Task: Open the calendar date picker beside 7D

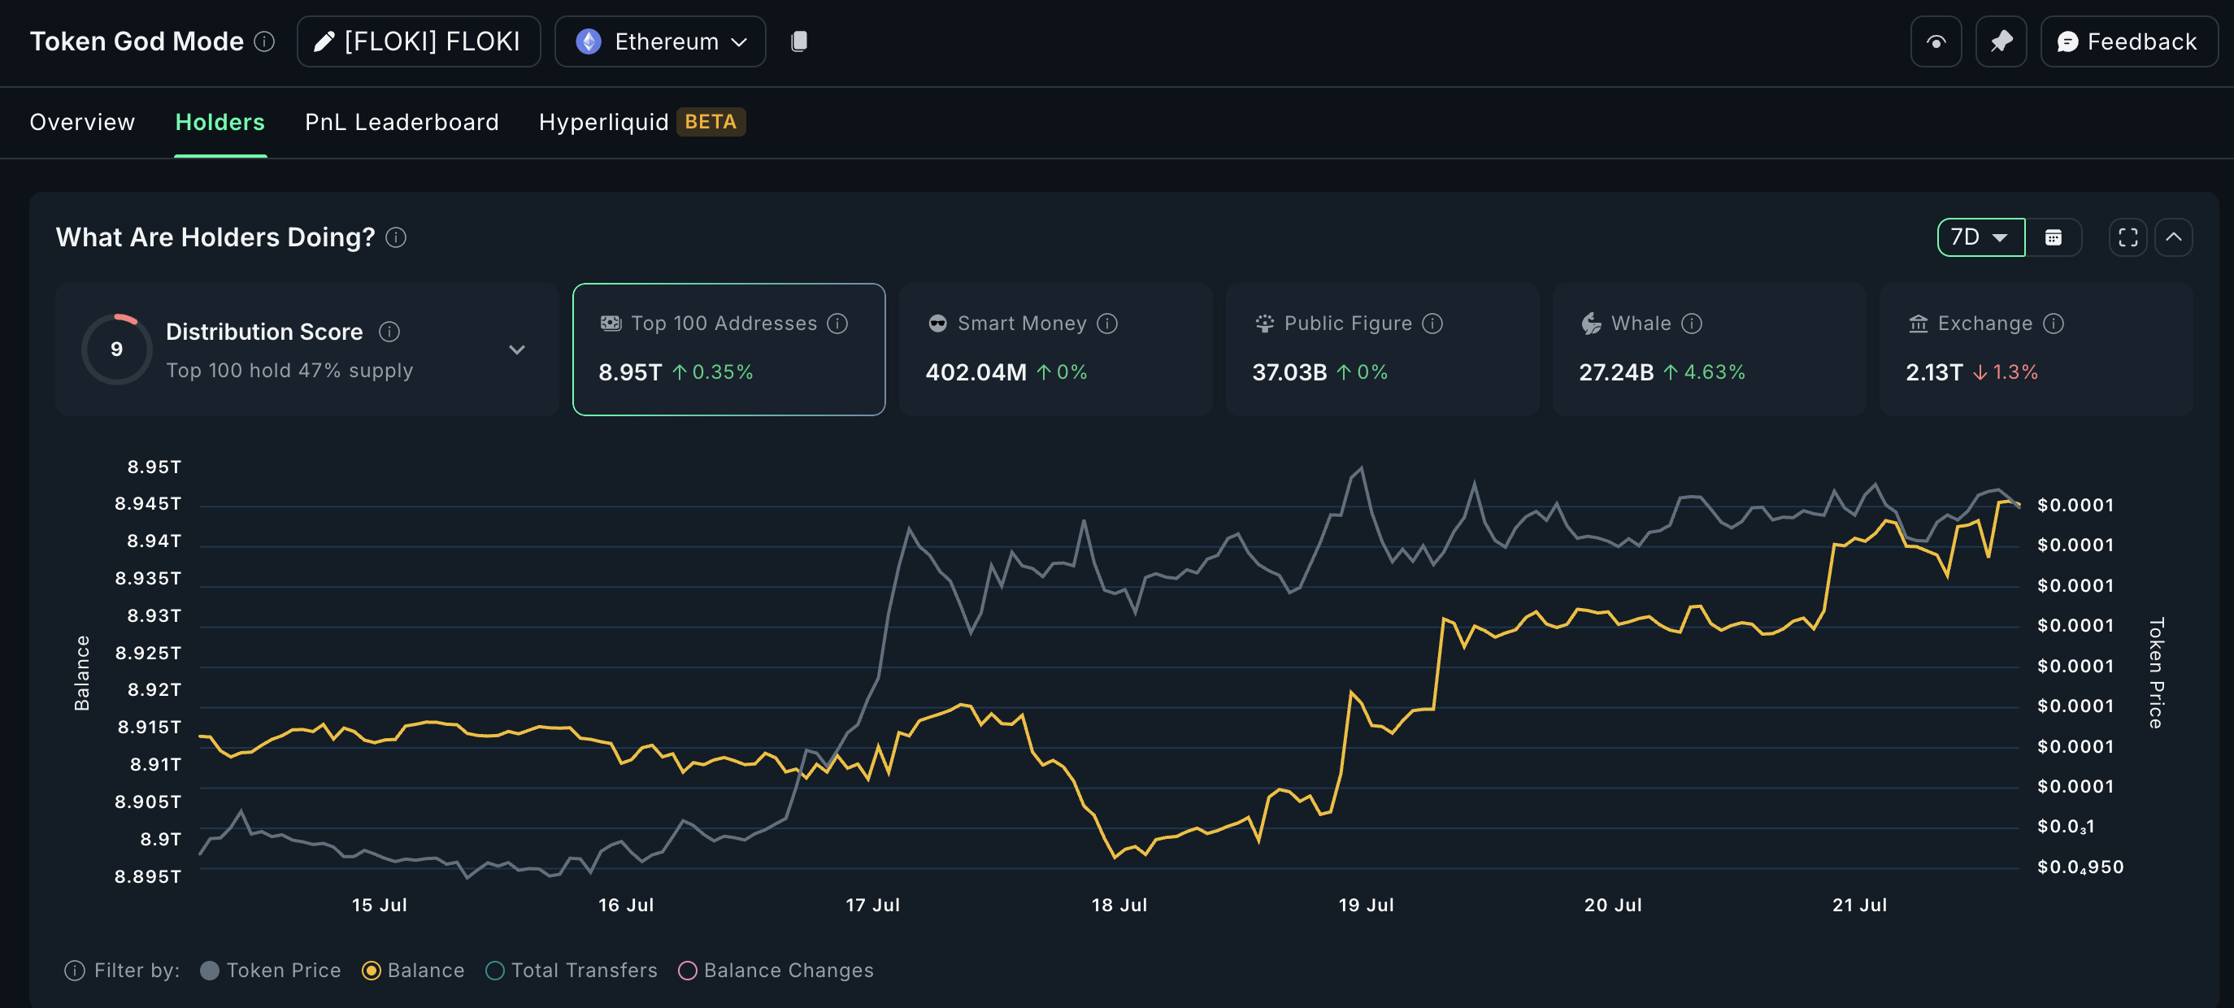Action: coord(2053,236)
